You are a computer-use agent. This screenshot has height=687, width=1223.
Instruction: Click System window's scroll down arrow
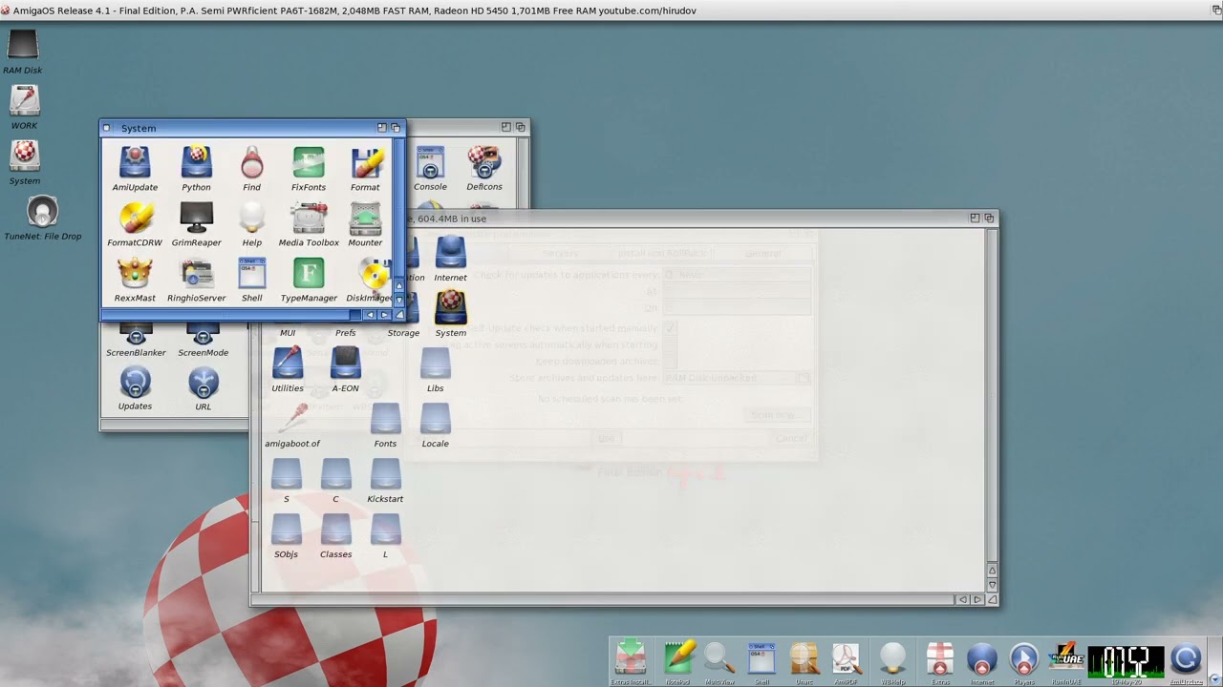click(x=399, y=300)
